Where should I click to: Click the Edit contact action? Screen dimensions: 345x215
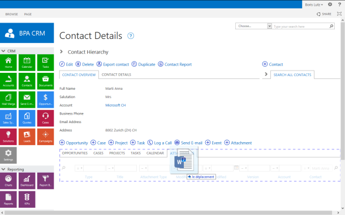click(x=66, y=64)
